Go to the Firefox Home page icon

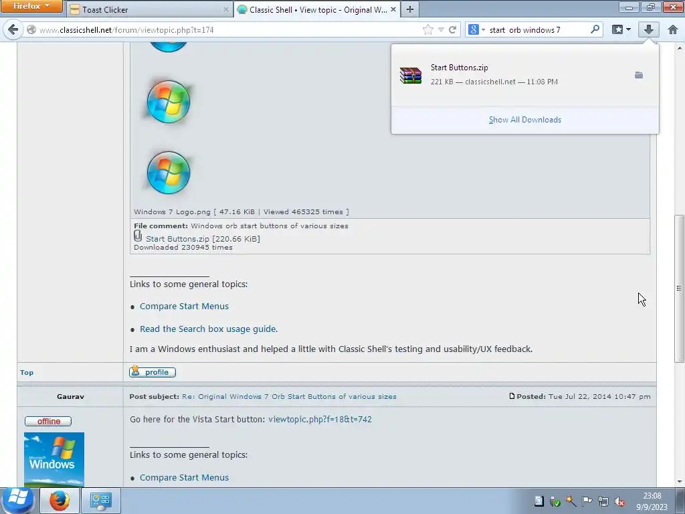pyautogui.click(x=673, y=29)
